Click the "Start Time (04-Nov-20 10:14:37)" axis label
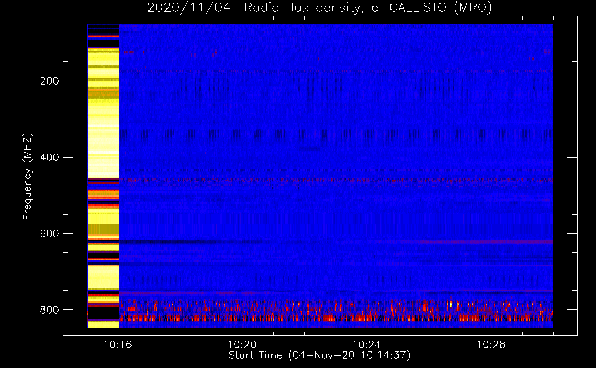 319,355
